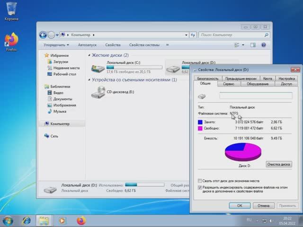This screenshot has height=227, width=303.
Task: Open Explorer help icon
Action: [263, 45]
